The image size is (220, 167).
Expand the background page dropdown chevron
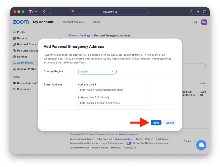202,66
